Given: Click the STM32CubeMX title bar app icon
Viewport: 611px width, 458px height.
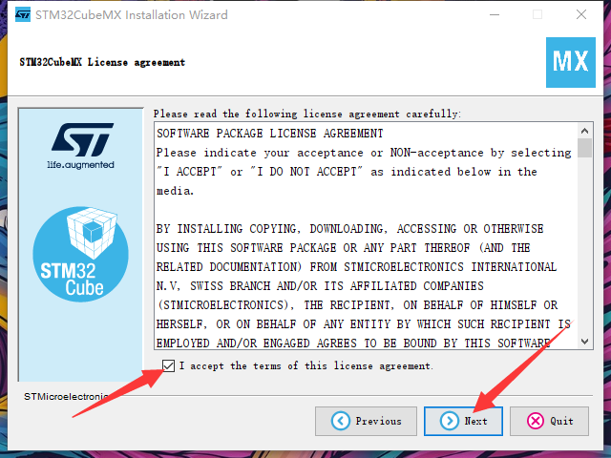Looking at the screenshot, I should [x=23, y=15].
